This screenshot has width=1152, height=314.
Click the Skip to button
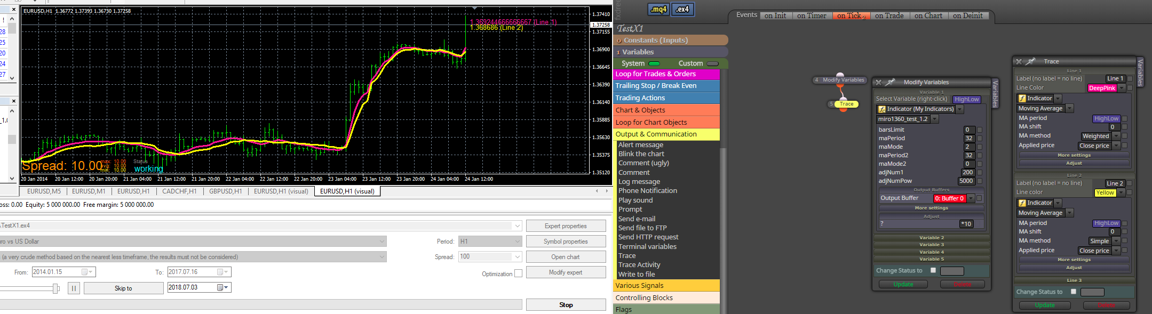click(x=123, y=288)
